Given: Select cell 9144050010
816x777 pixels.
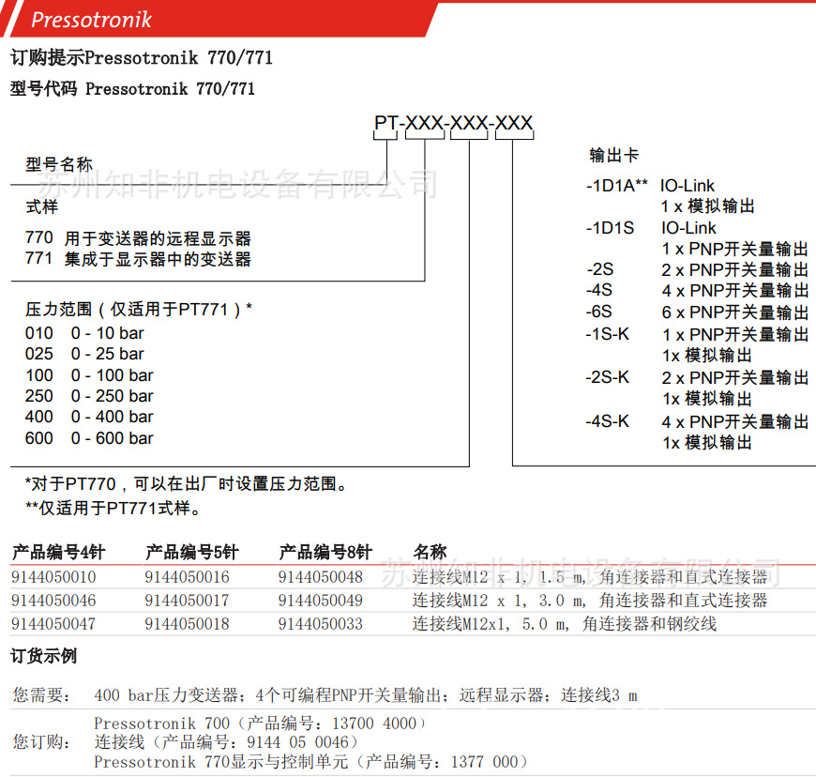Looking at the screenshot, I should [53, 577].
